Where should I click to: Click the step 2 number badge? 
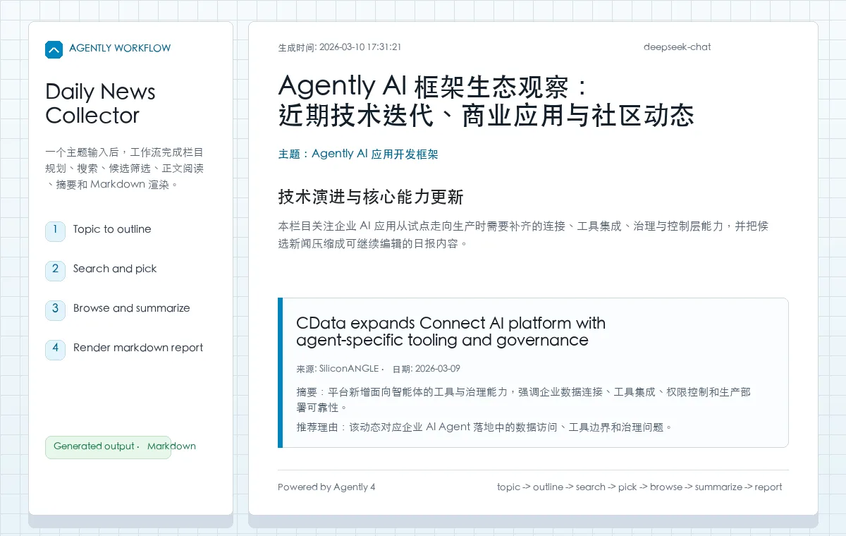[55, 271]
